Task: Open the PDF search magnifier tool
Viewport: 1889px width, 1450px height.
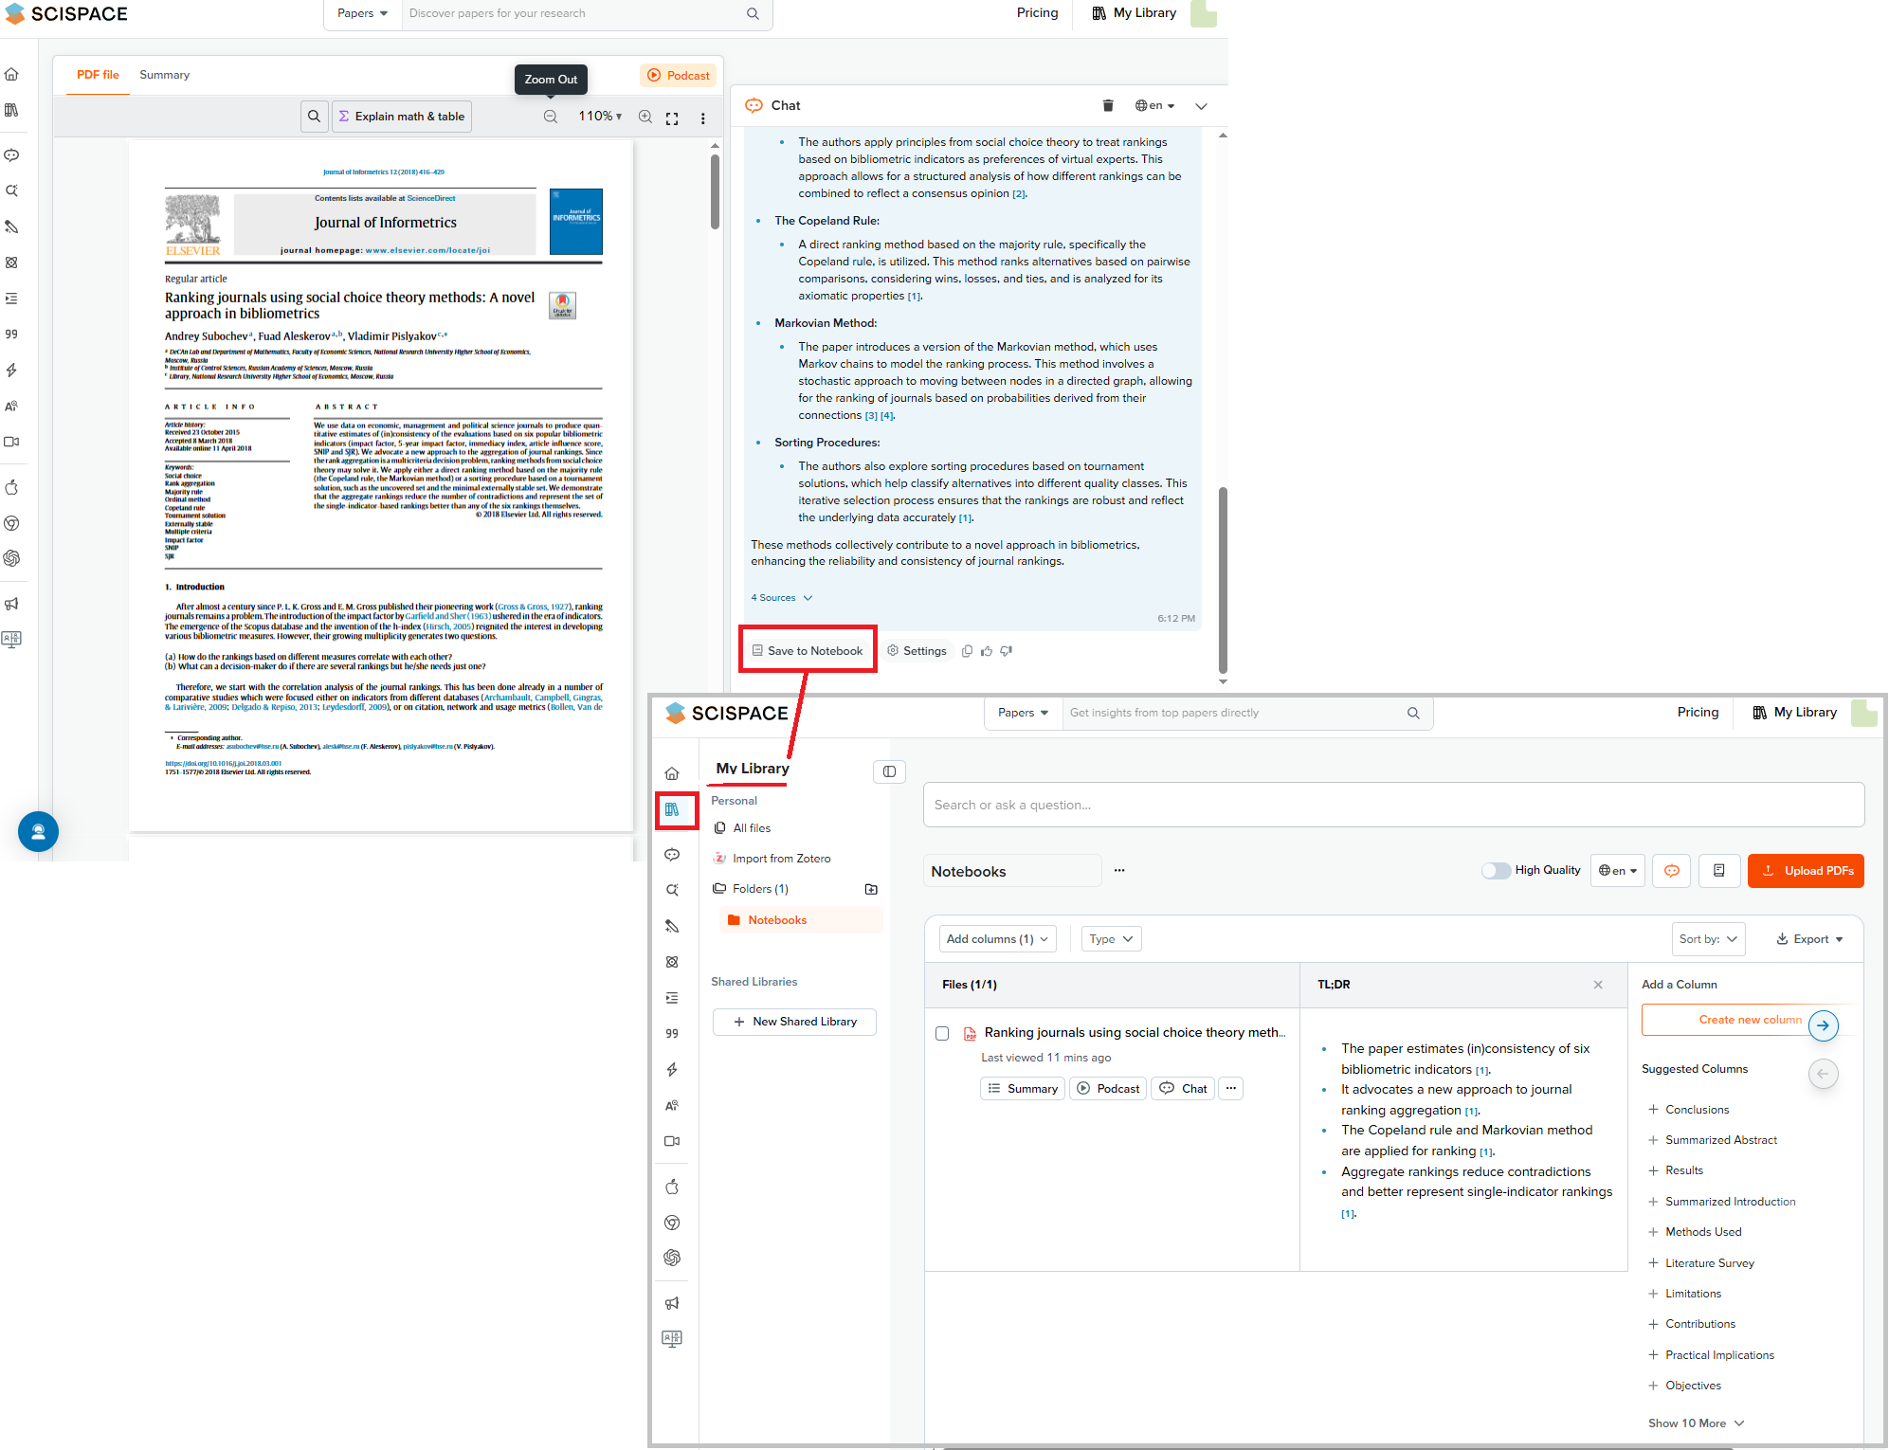Action: click(x=314, y=117)
